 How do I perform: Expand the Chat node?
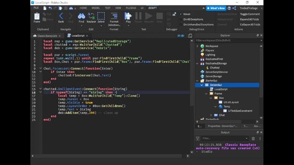click(211, 115)
